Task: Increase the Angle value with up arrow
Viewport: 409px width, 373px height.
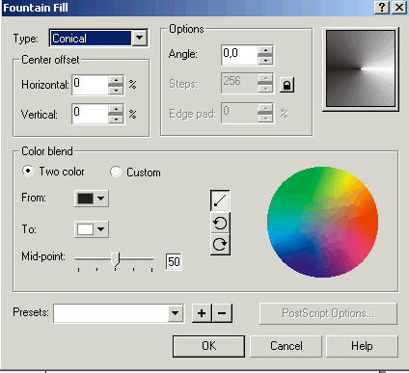Action: tap(265, 50)
